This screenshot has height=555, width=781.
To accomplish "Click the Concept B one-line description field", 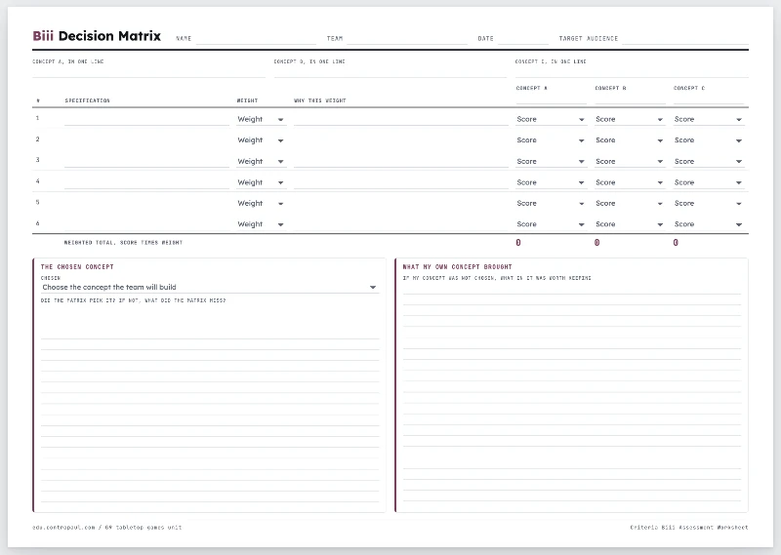I will pyautogui.click(x=390, y=71).
